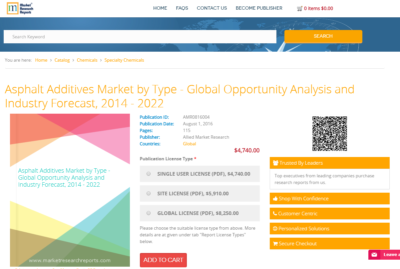Click the envelope icon on the chat widget

374,254
